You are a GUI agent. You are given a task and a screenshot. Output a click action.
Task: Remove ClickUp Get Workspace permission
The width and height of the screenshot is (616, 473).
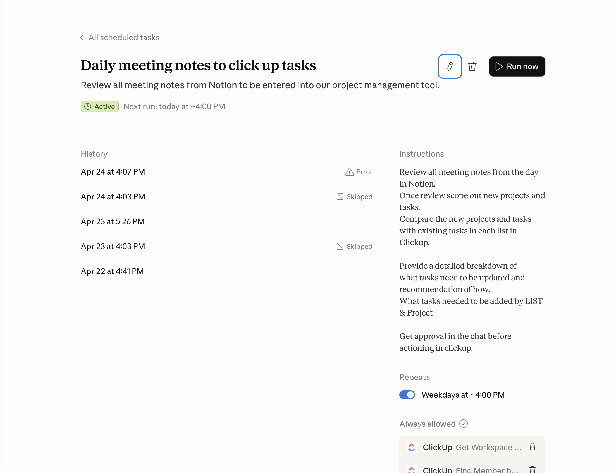(x=532, y=447)
